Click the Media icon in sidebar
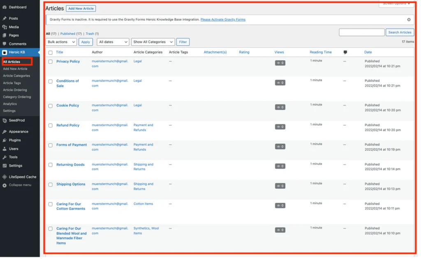The image size is (421, 259). click(5, 27)
